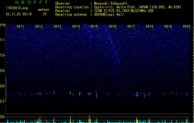Click the 0.7 kHz axis label
This screenshot has width=194, height=123.
tap(3, 101)
